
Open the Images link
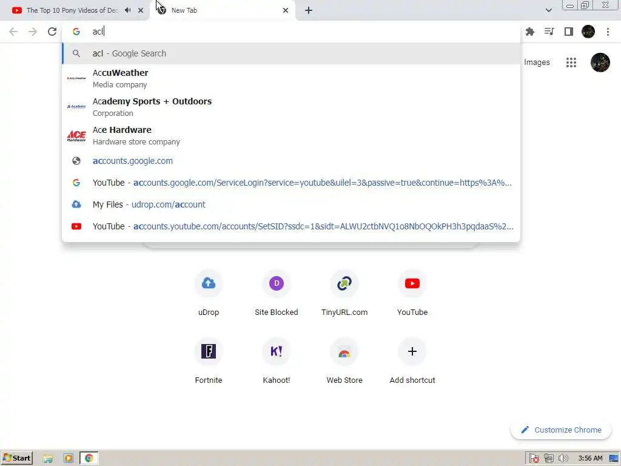537,62
